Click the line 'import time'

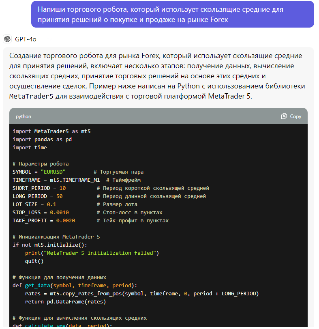pos(30,148)
